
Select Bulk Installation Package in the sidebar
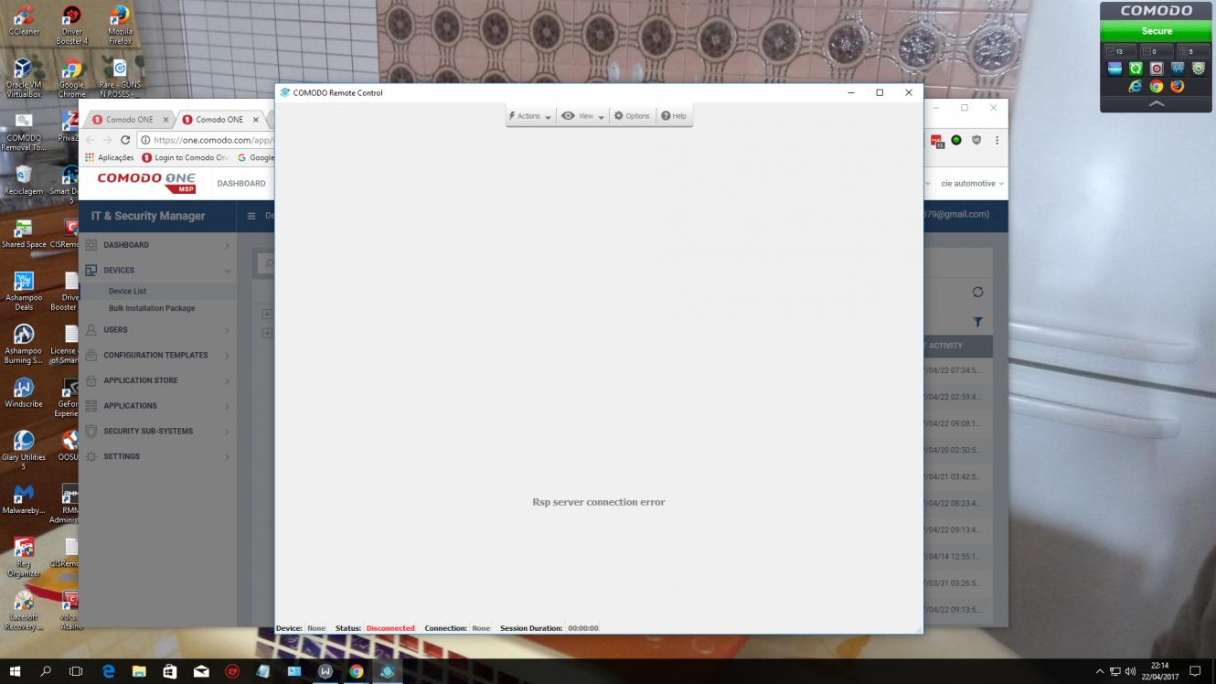[x=152, y=308]
